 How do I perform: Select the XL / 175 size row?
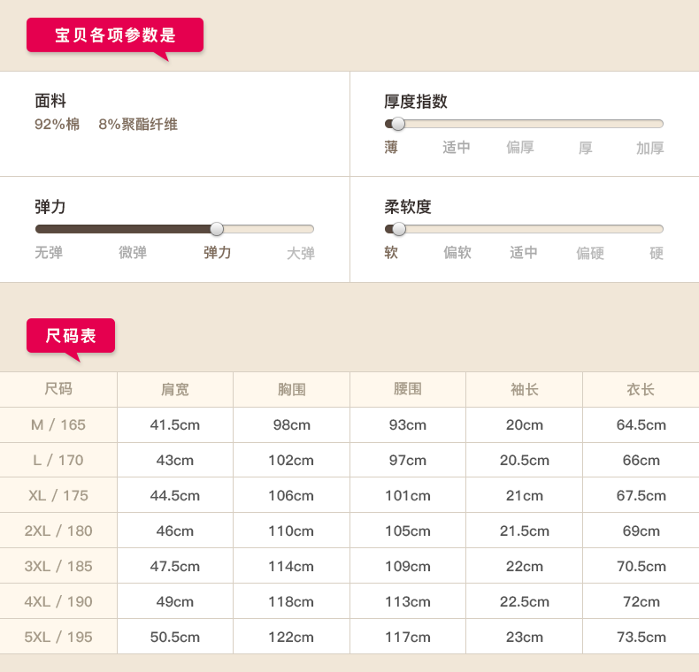point(58,495)
